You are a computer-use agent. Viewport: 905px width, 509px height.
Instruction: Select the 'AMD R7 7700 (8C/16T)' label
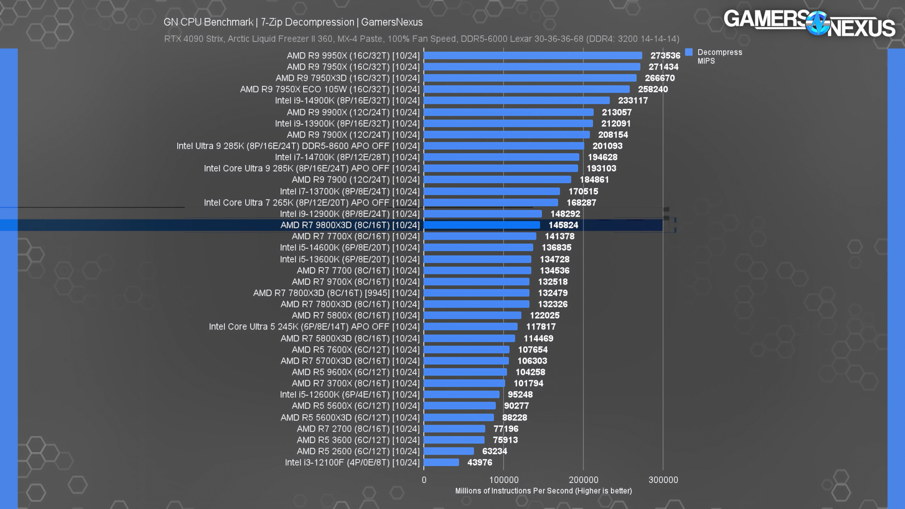[358, 271]
